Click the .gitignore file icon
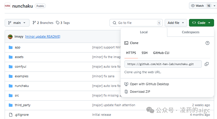 click(11, 115)
